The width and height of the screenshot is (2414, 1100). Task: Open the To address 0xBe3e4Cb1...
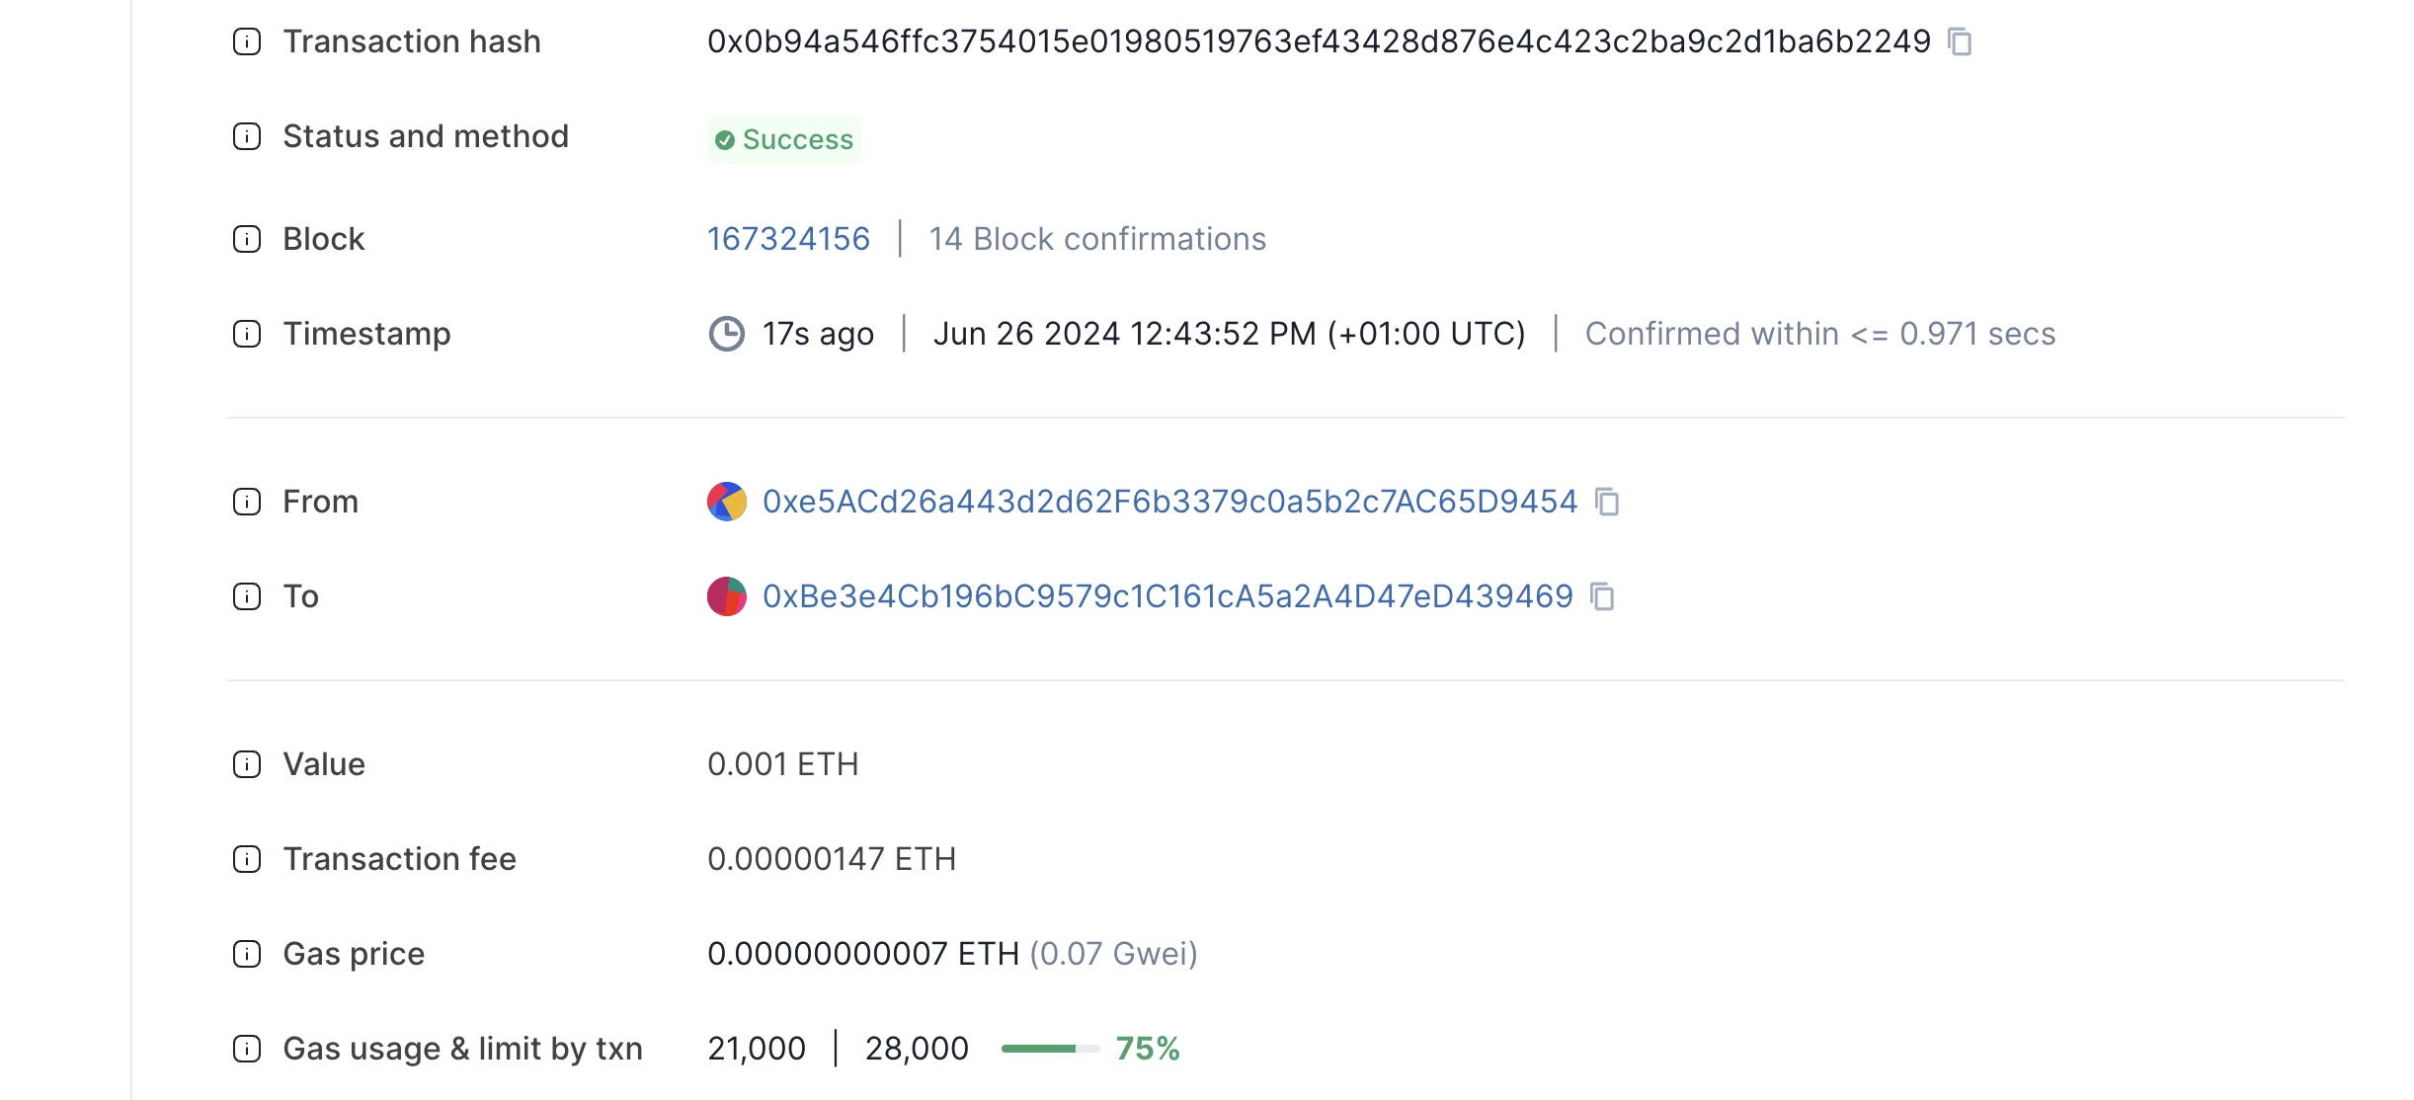click(1167, 596)
